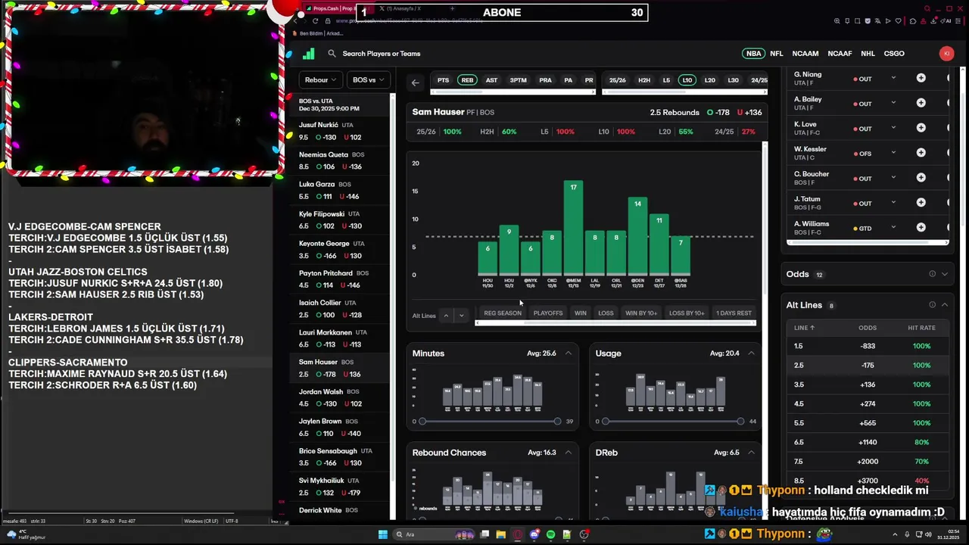This screenshot has height=545, width=969.
Task: Open a new browser tab
Action: (x=453, y=8)
